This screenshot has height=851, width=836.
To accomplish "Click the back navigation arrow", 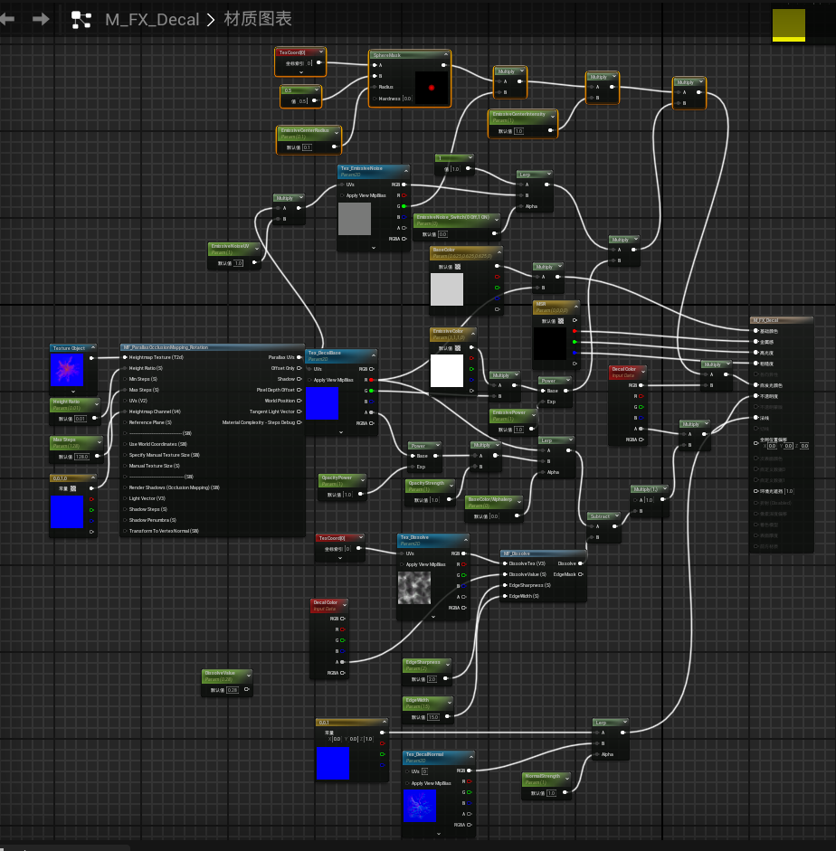I will pyautogui.click(x=7, y=19).
